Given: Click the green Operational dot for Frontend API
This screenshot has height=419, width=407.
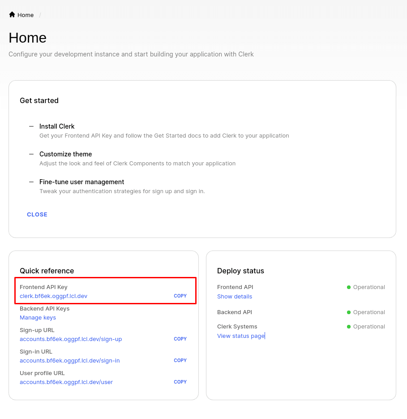Looking at the screenshot, I should click(x=348, y=287).
